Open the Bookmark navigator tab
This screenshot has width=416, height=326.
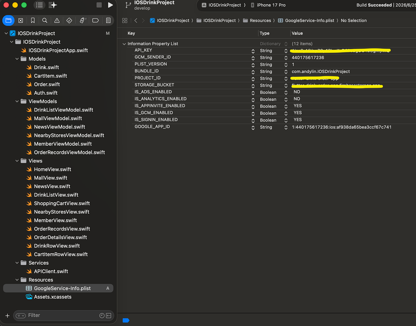(33, 20)
